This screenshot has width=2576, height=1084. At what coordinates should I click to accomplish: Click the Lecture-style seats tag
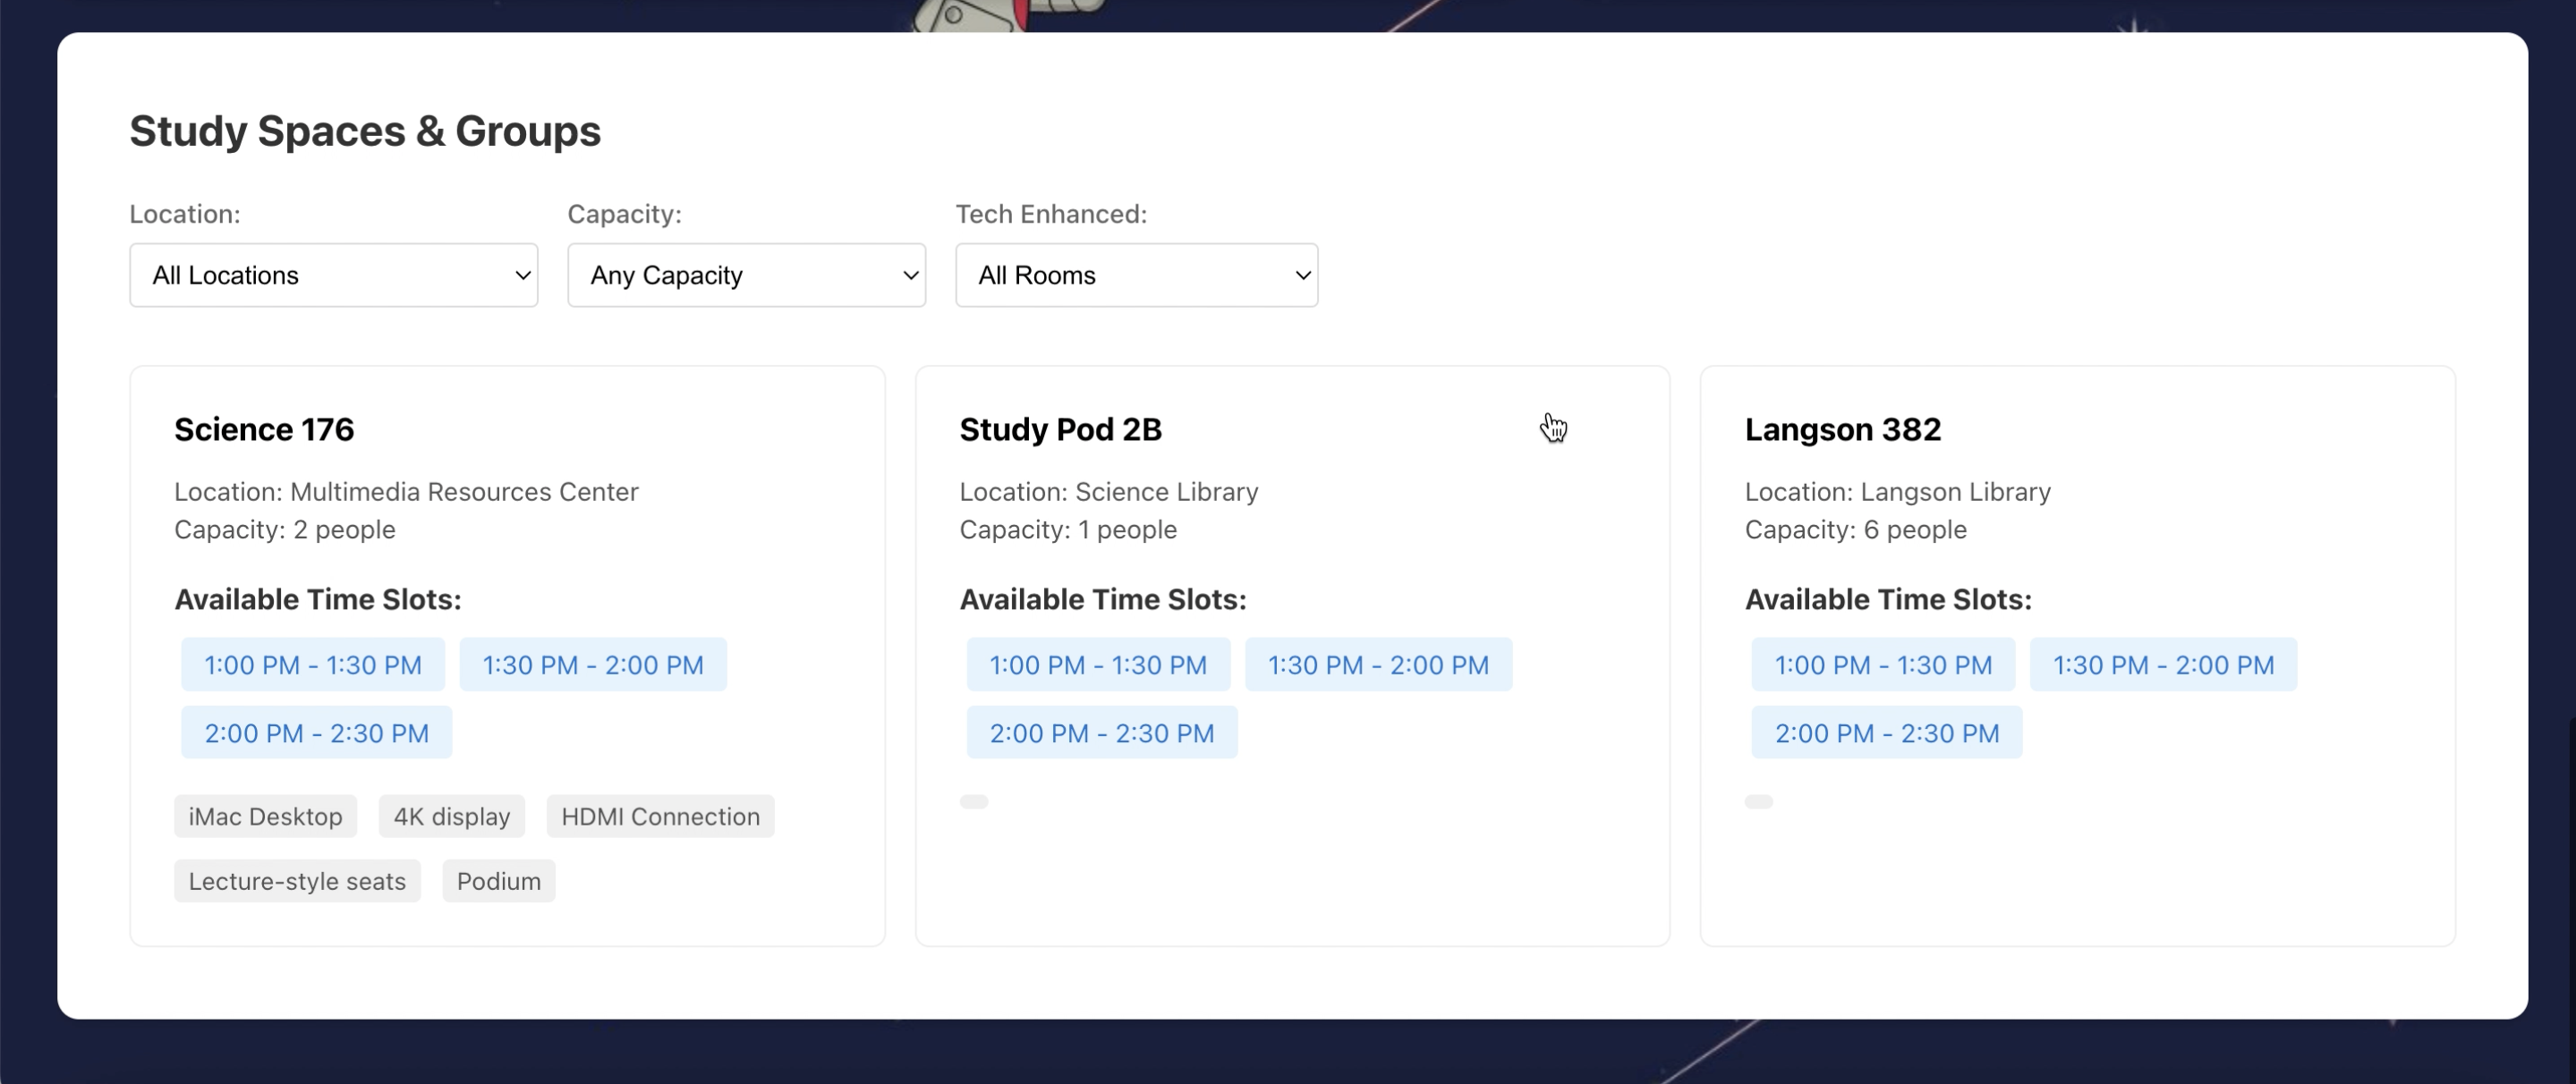[x=297, y=881]
